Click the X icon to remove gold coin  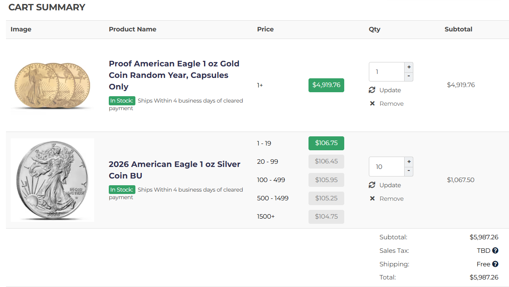[372, 104]
